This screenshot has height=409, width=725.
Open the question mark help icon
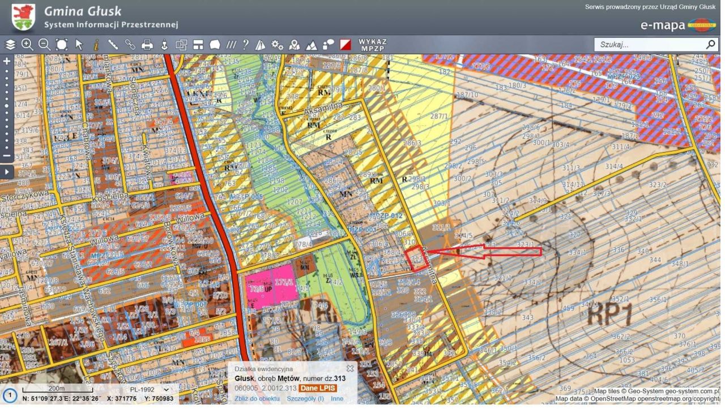(x=245, y=45)
